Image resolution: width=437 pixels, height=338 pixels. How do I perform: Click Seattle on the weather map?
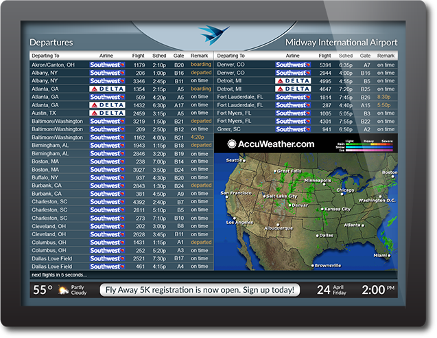coord(235,160)
